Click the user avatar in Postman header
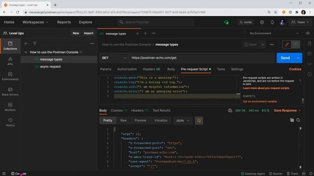 pyautogui.click(x=282, y=22)
